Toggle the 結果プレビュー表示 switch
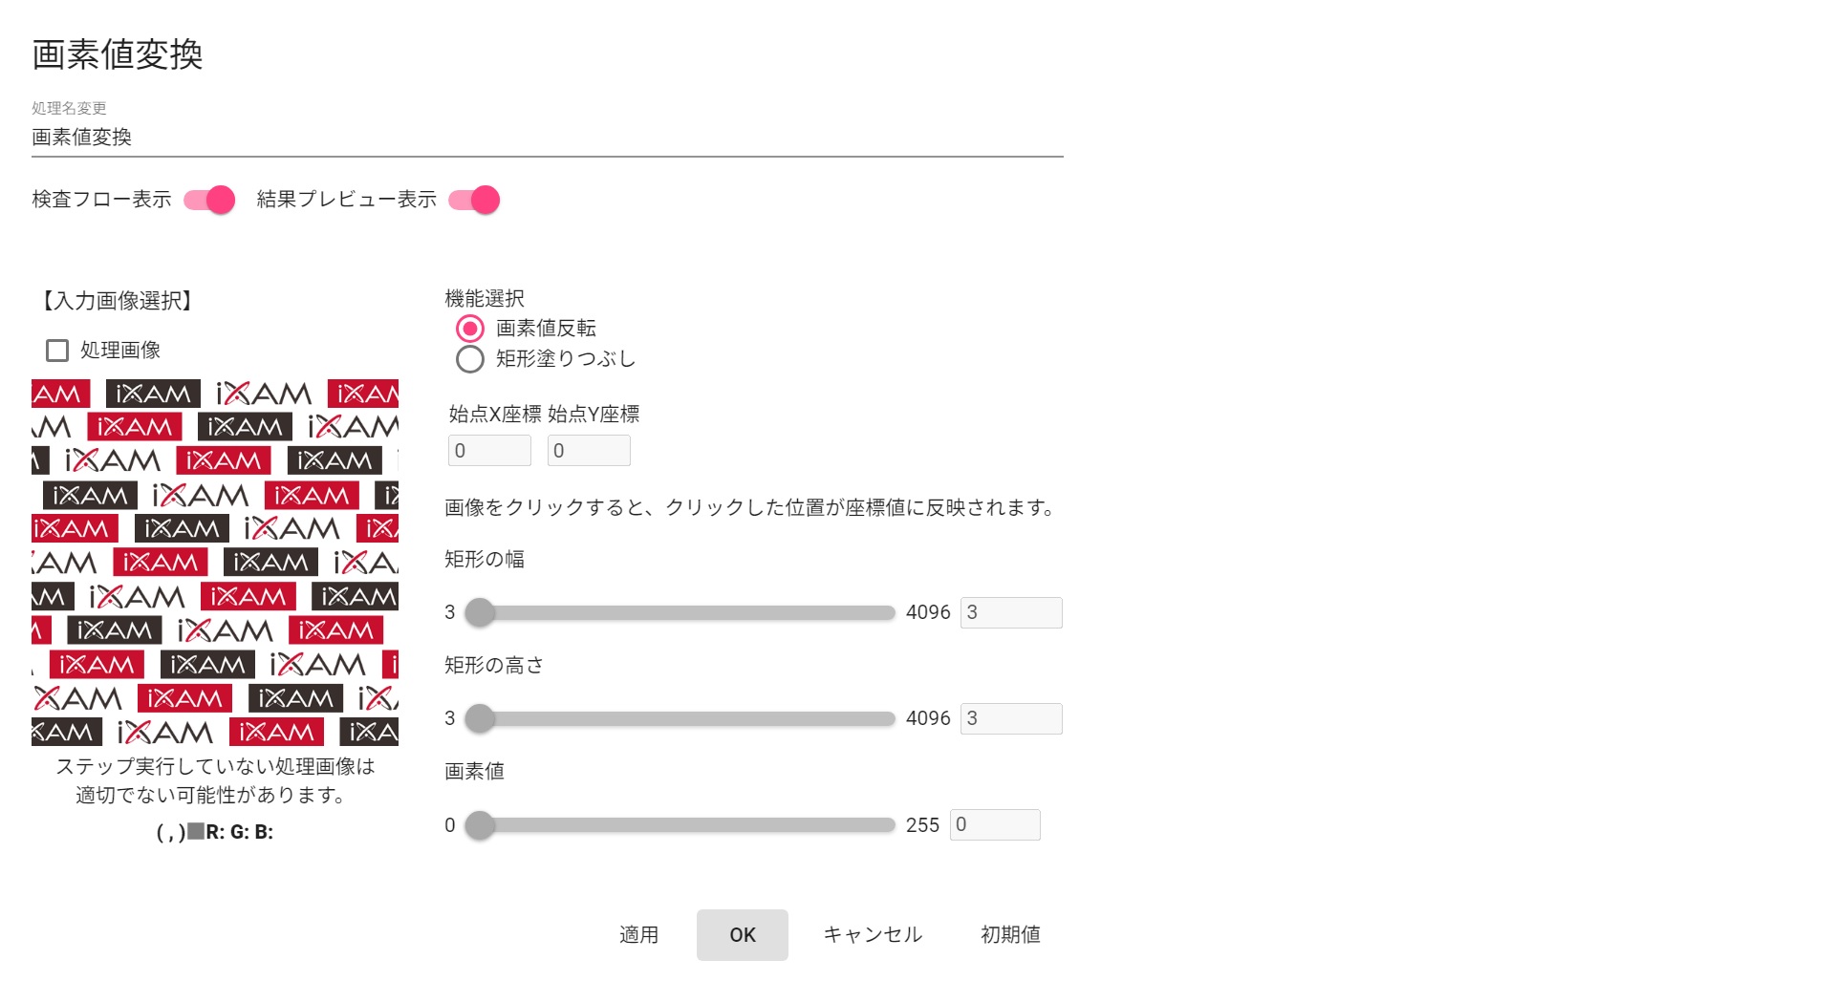The width and height of the screenshot is (1835, 981). 475,200
